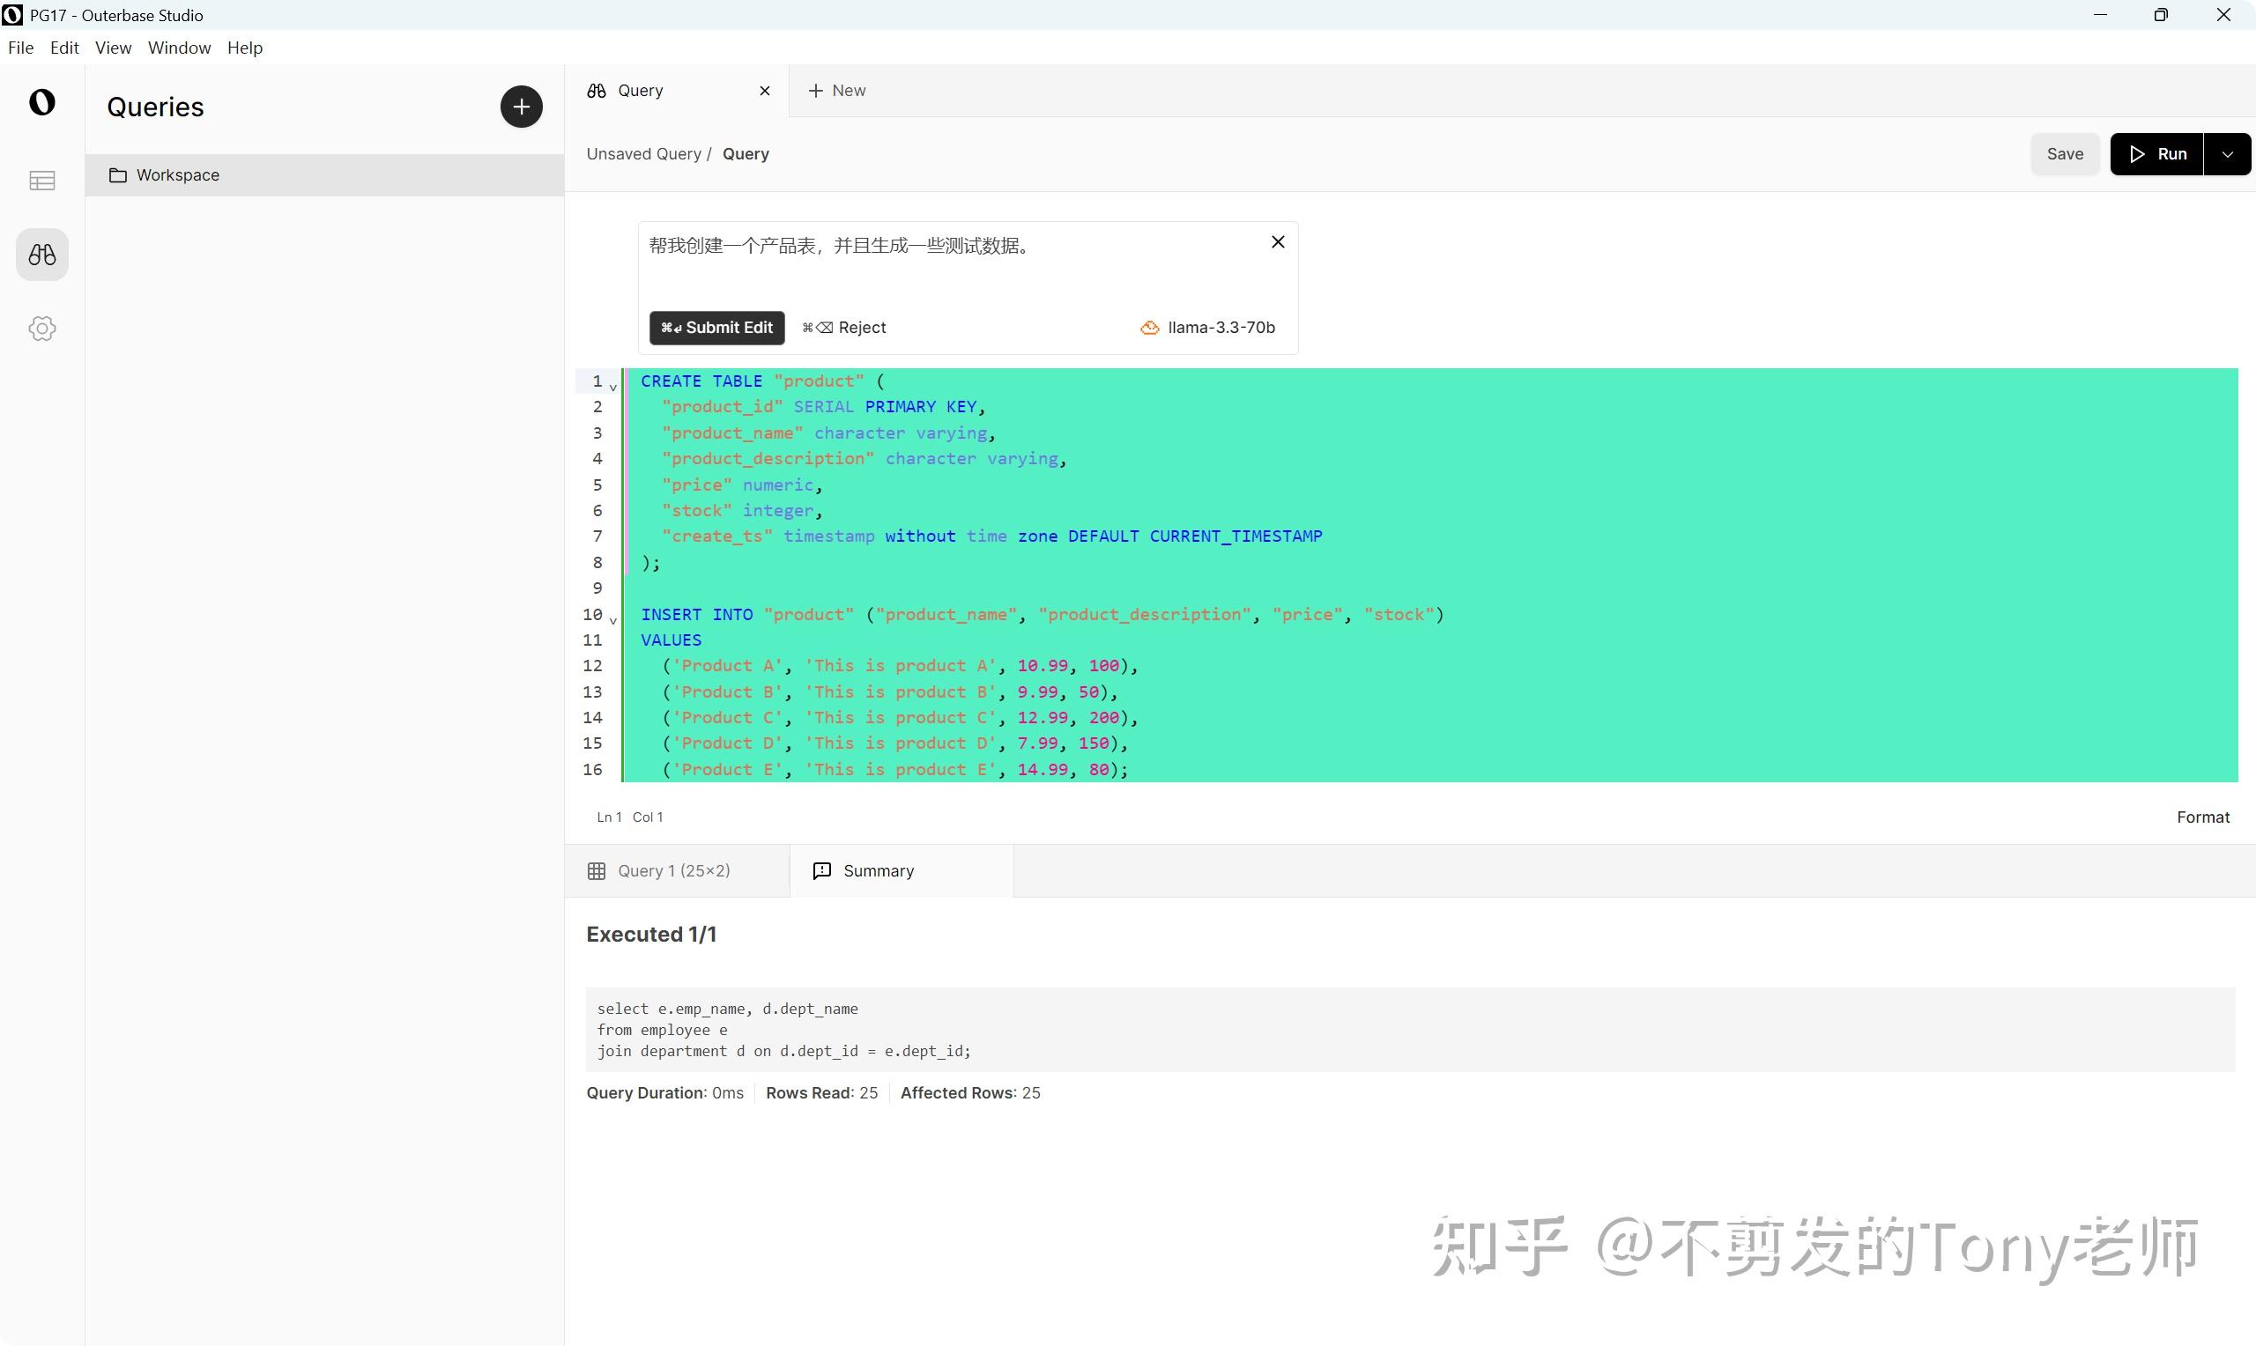Viewport: 2256px width, 1346px height.
Task: Open the Window menu
Action: (179, 48)
